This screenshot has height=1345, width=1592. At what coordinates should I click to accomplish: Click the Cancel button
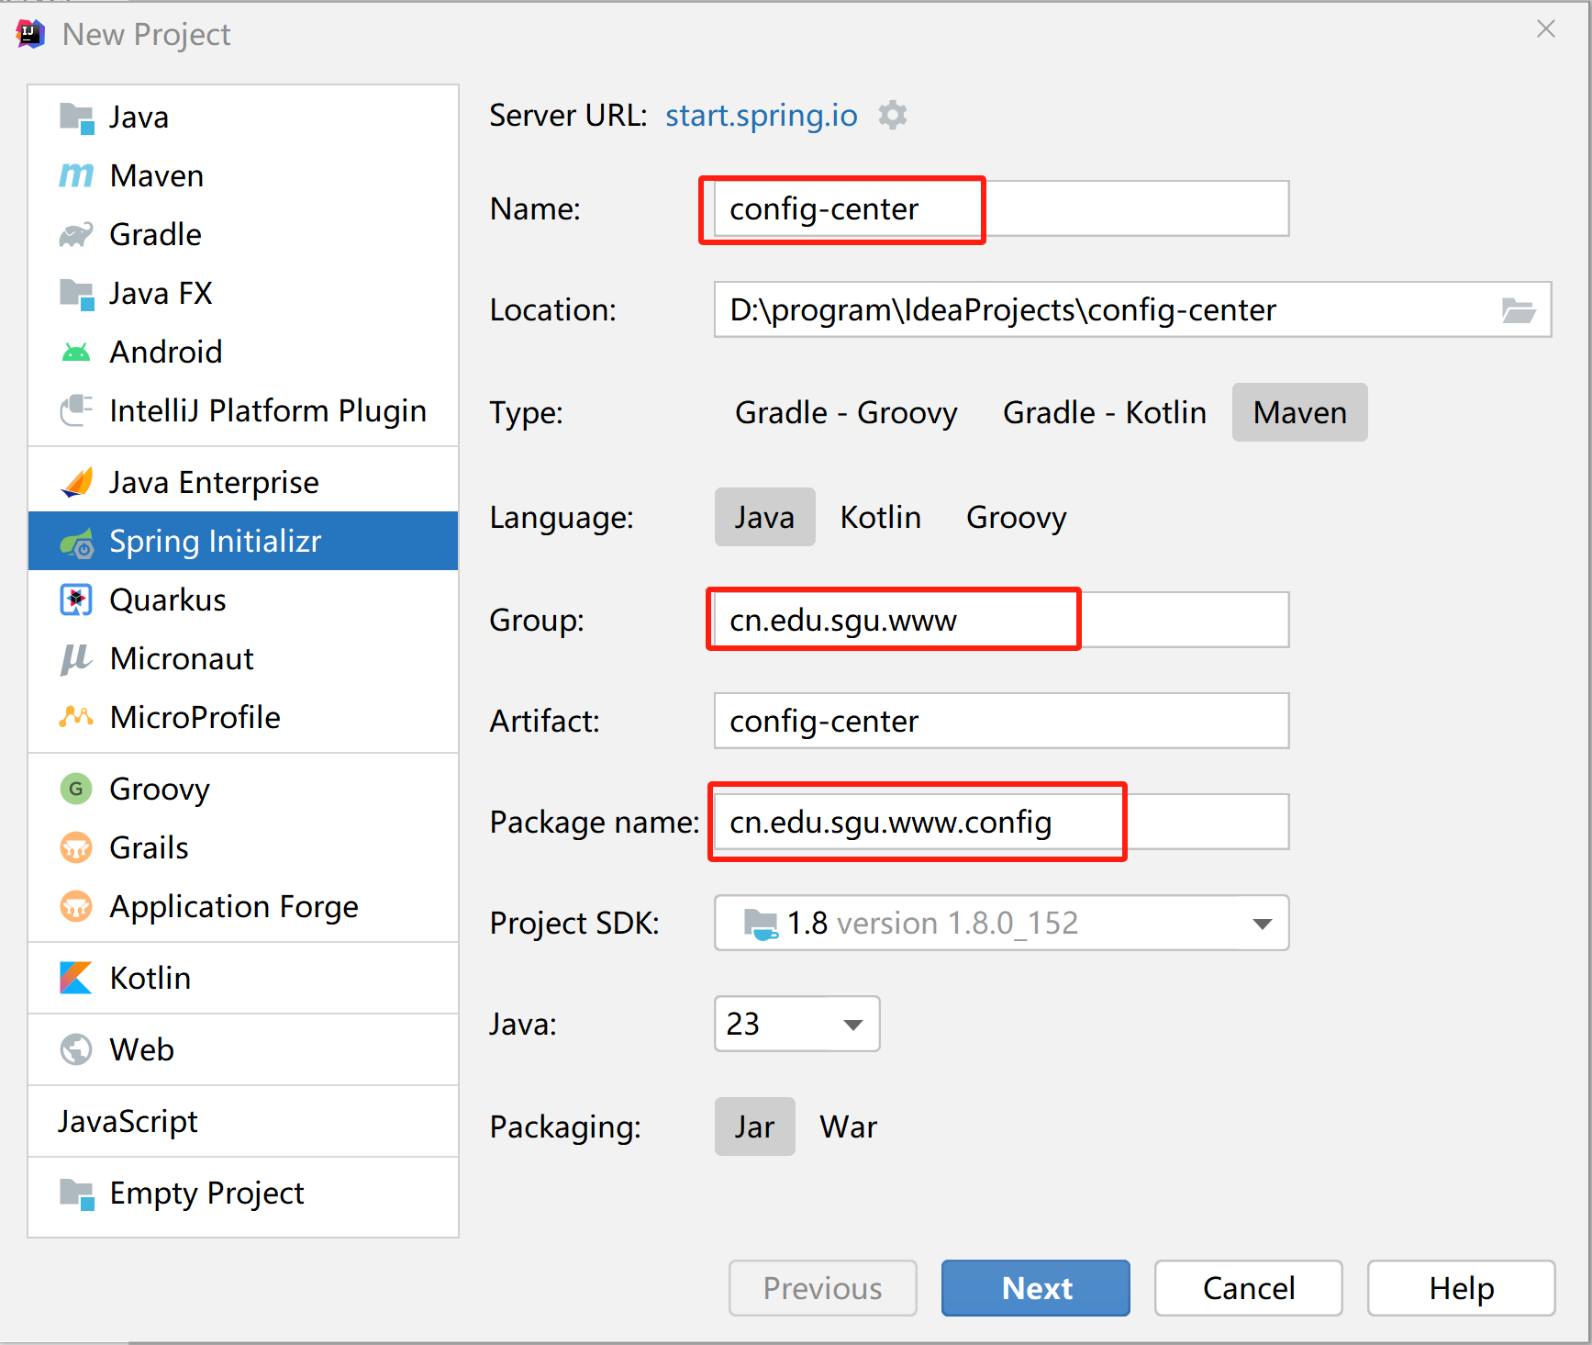[1248, 1288]
